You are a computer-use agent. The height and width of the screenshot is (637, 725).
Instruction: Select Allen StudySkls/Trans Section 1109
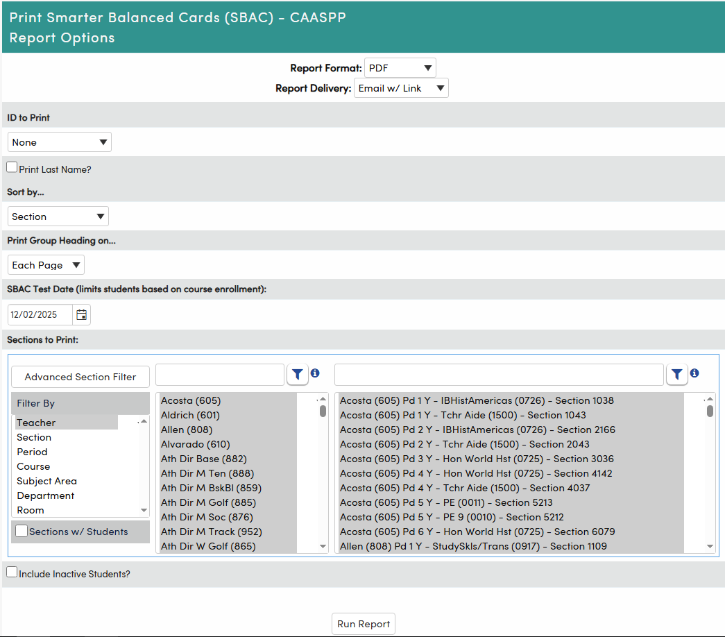511,546
